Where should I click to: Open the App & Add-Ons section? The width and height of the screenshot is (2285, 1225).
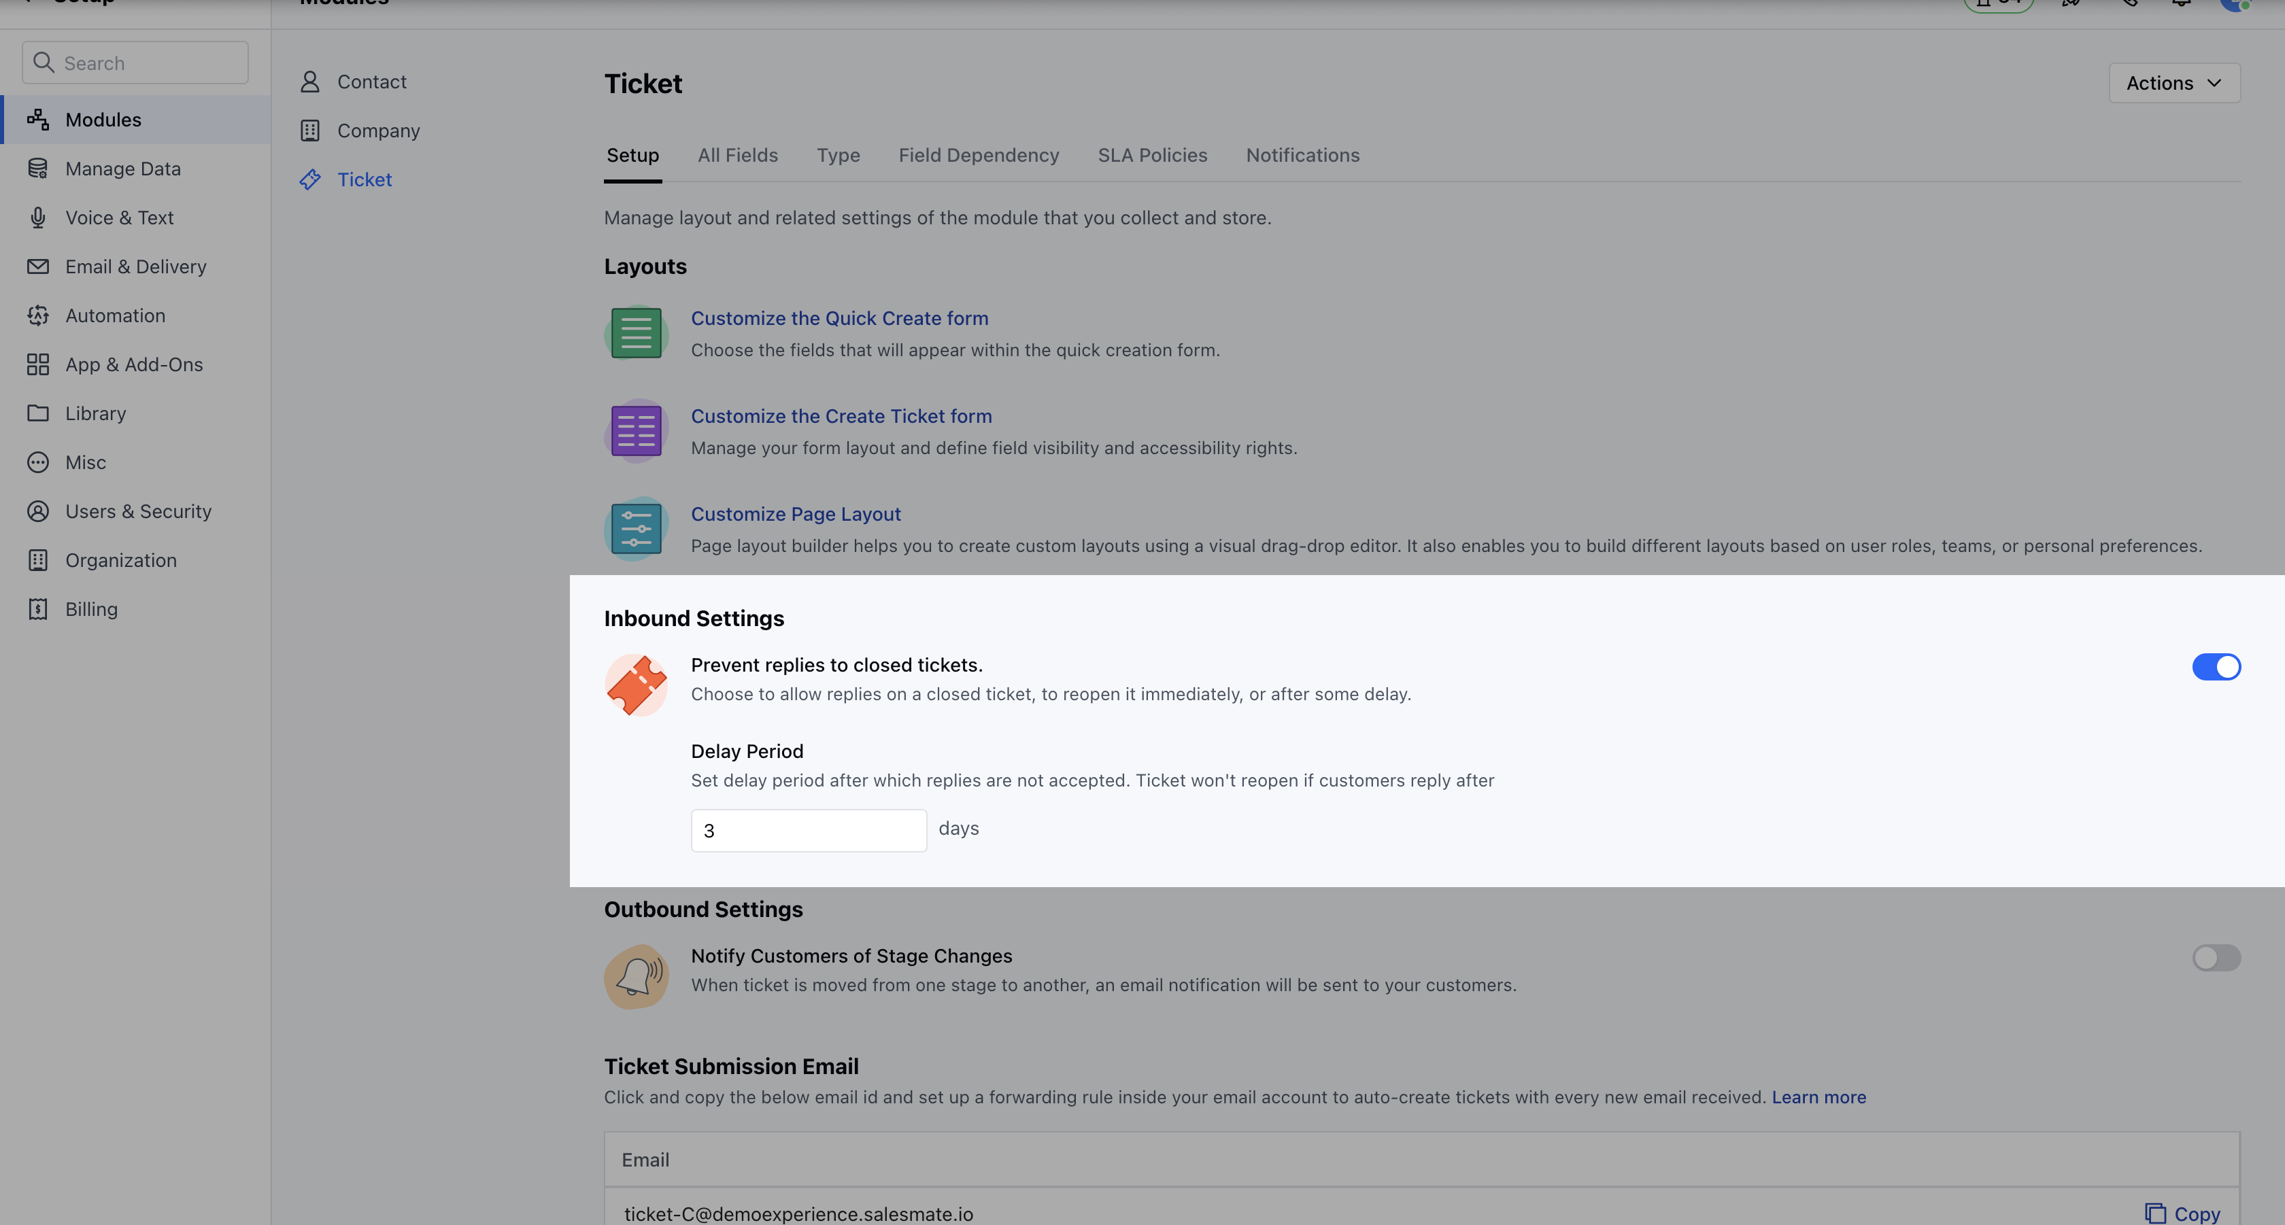133,364
